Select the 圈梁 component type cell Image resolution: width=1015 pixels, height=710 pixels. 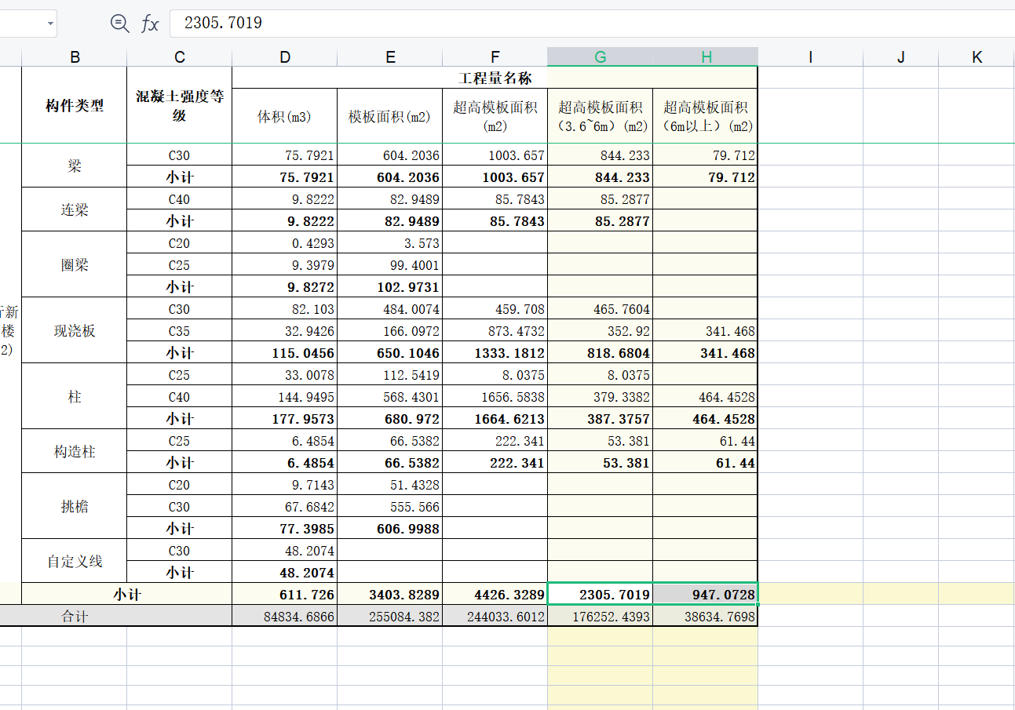(x=75, y=264)
